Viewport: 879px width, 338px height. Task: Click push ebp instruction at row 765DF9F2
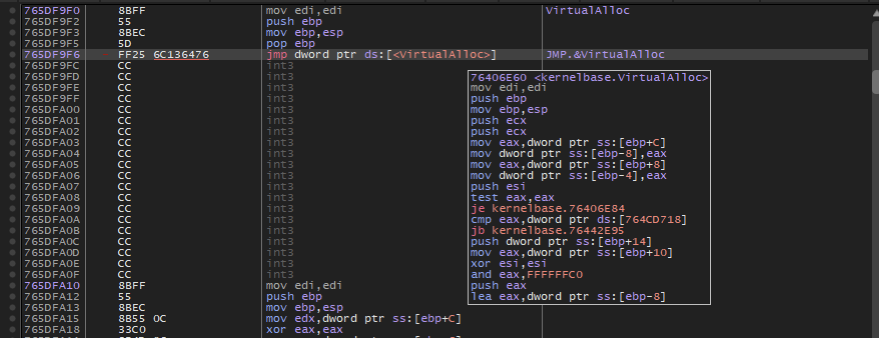[294, 21]
